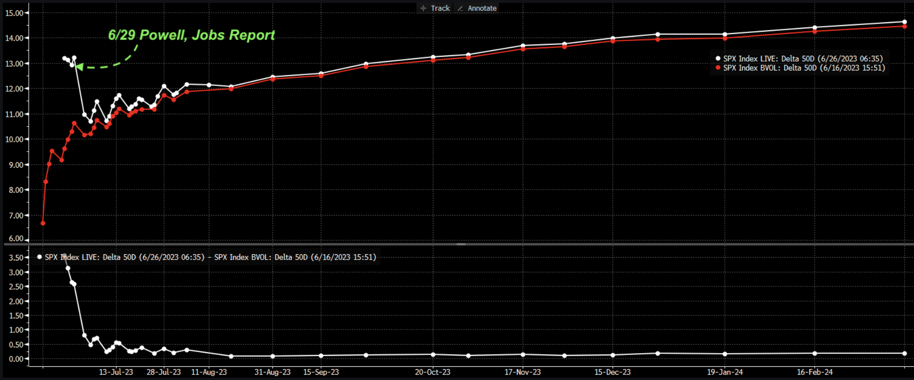Select SPX Index LIVE Delta 50D legend text
The height and width of the screenshot is (380, 914).
[803, 59]
